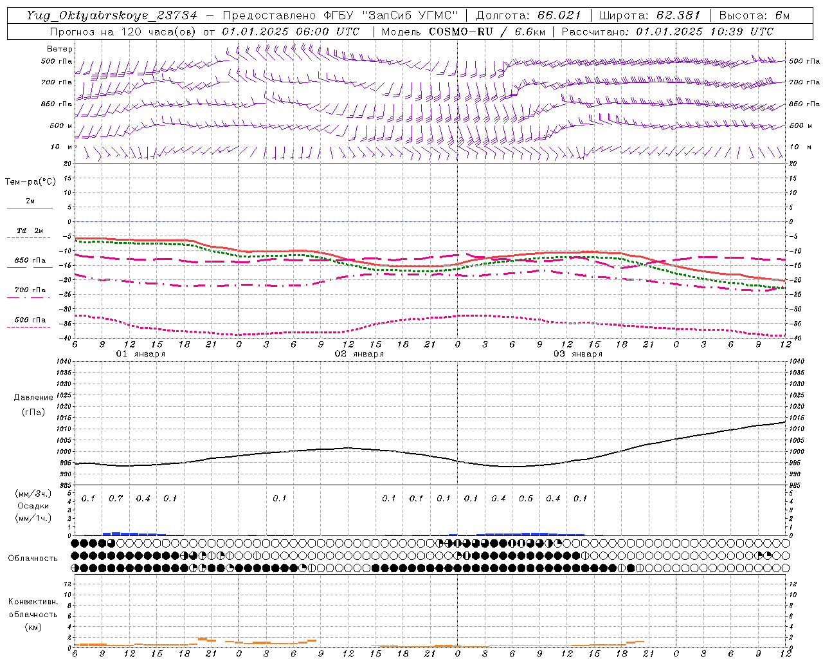Click the (мм/1ч.) precipitation unit label
This screenshot has width=823, height=659.
(x=33, y=518)
